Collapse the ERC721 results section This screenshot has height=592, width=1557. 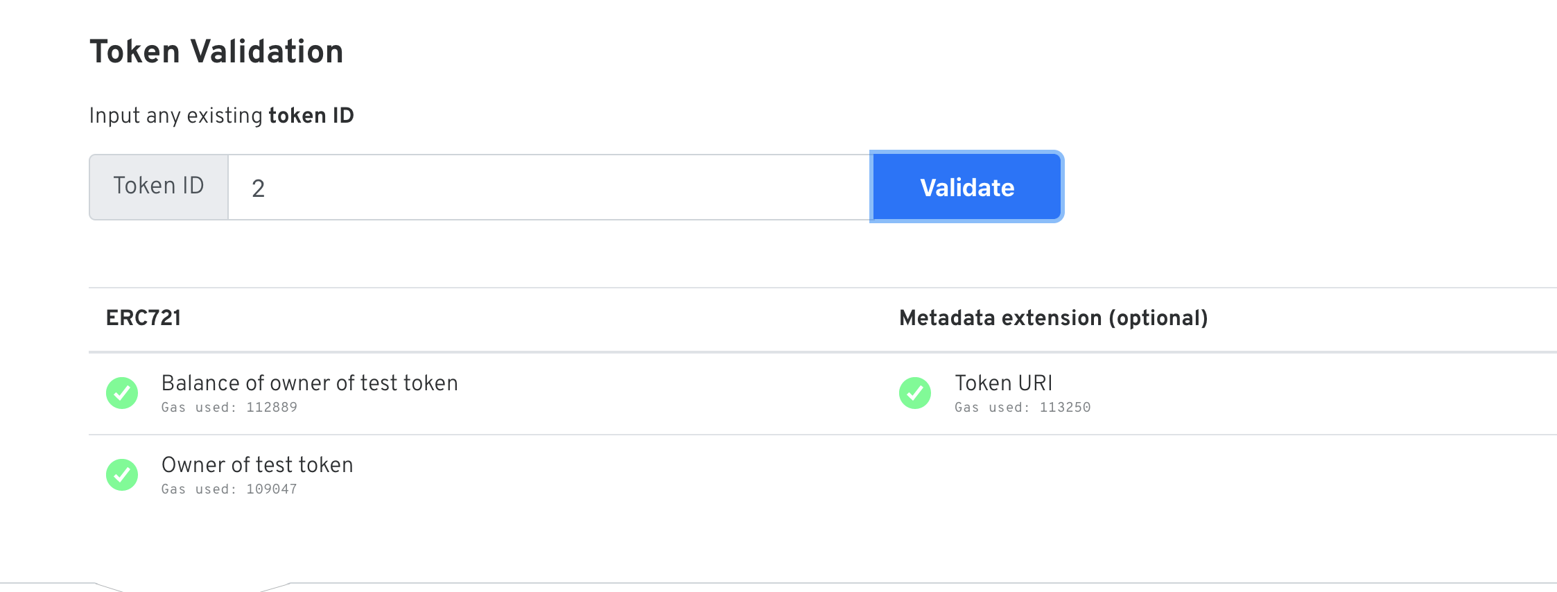pos(143,317)
